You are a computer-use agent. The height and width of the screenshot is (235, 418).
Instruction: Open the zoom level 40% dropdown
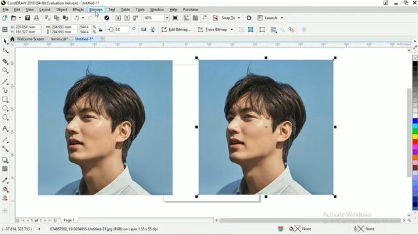tap(167, 18)
